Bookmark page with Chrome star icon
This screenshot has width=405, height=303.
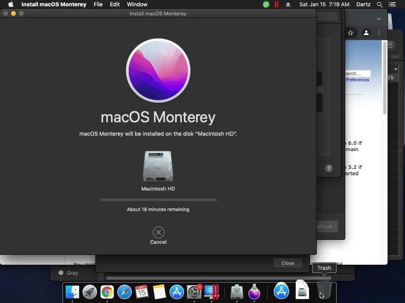[x=350, y=33]
